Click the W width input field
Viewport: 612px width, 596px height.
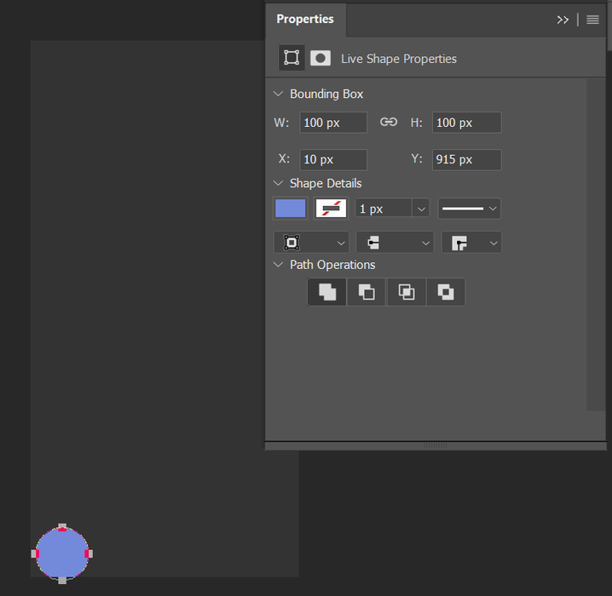point(333,123)
